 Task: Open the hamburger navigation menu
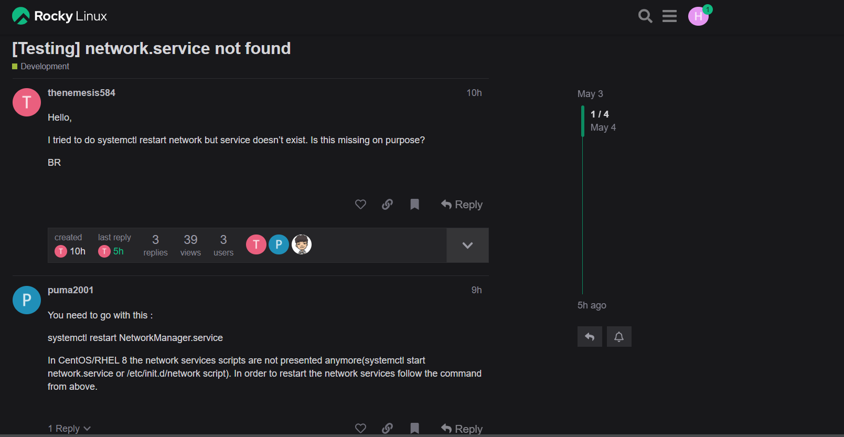(x=669, y=16)
